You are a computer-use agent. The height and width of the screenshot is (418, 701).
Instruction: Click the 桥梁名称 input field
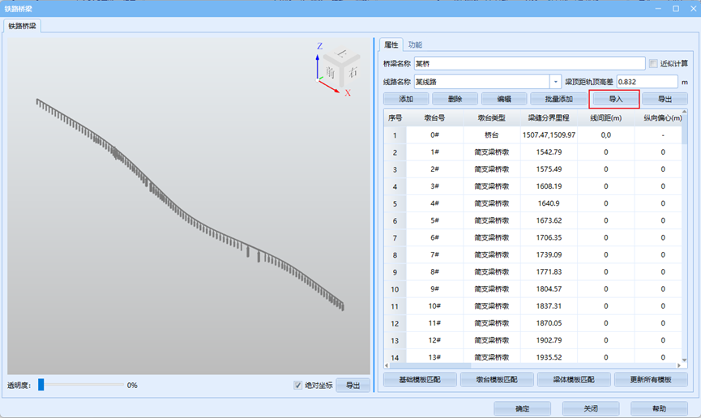point(528,63)
